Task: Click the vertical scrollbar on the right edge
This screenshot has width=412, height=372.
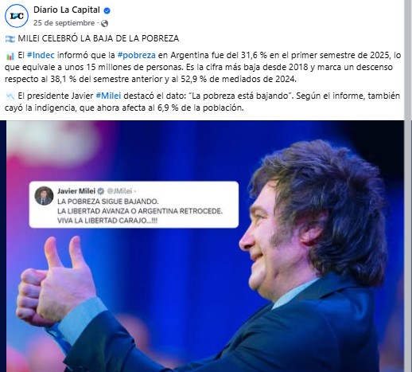Action: pos(408,186)
